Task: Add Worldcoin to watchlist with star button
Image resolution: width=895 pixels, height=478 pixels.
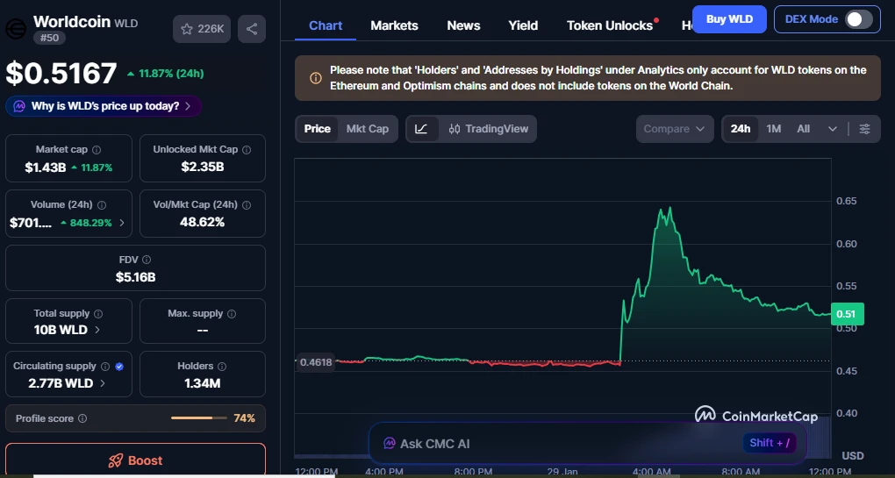Action: pos(202,29)
